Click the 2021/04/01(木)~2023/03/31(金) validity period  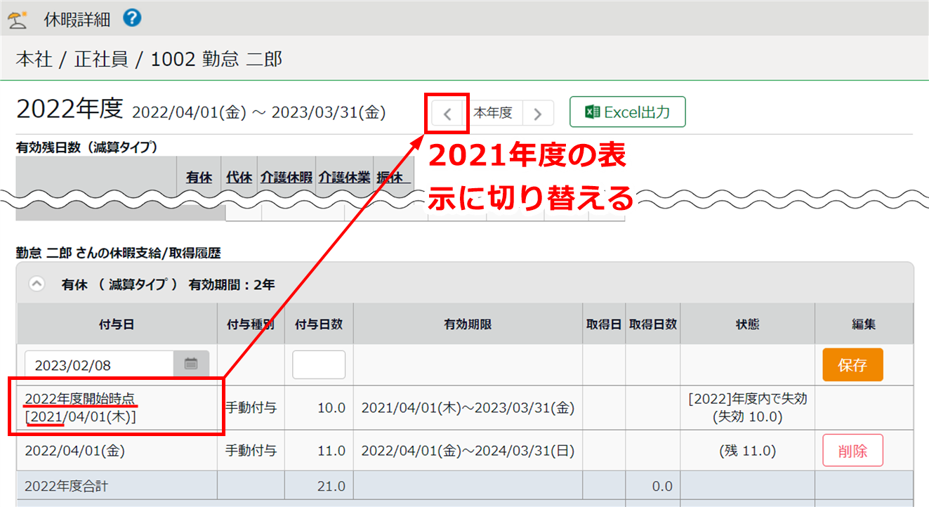pos(468,408)
